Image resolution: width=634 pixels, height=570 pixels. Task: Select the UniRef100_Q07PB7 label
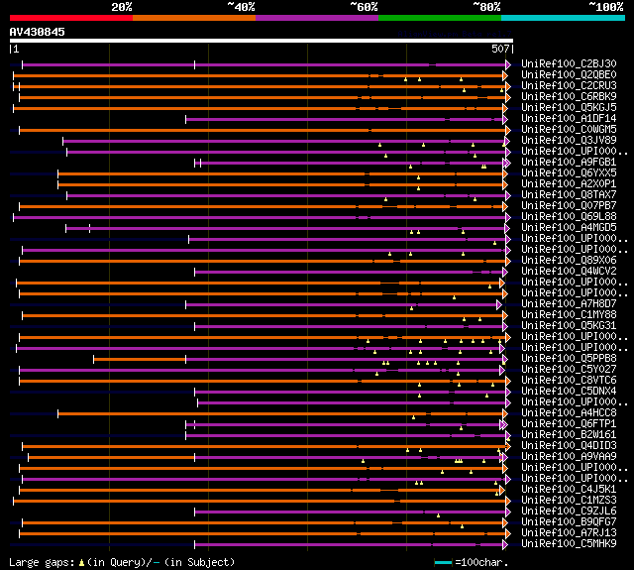pyautogui.click(x=569, y=206)
